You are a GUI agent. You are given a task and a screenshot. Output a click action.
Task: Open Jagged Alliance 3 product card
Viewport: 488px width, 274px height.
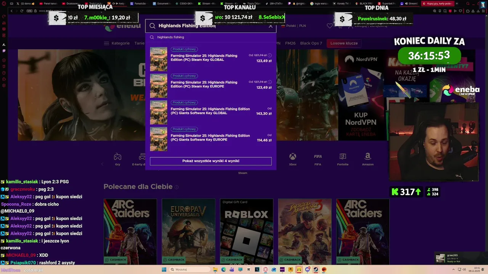[305, 231]
